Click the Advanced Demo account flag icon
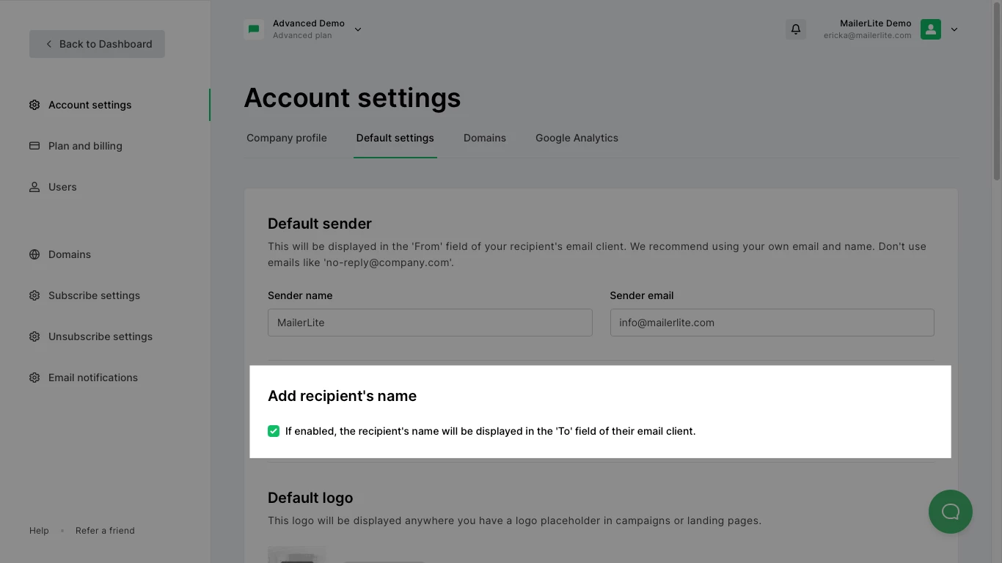This screenshot has height=563, width=1002. 254,29
